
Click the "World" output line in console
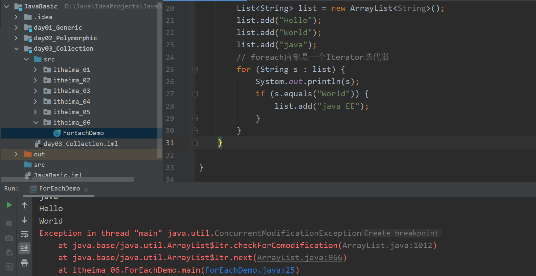pyautogui.click(x=51, y=221)
